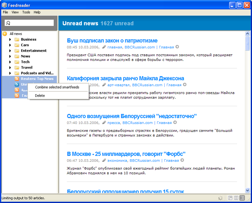Screen dimensions: 252x203
Task: Click the Business folder icon
Action: coord(17,40)
